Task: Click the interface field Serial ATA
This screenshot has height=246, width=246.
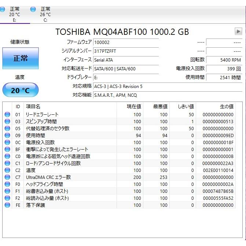Action: 126,60
